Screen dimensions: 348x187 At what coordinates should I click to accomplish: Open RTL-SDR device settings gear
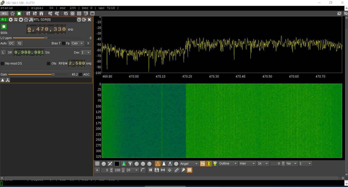tap(11, 20)
